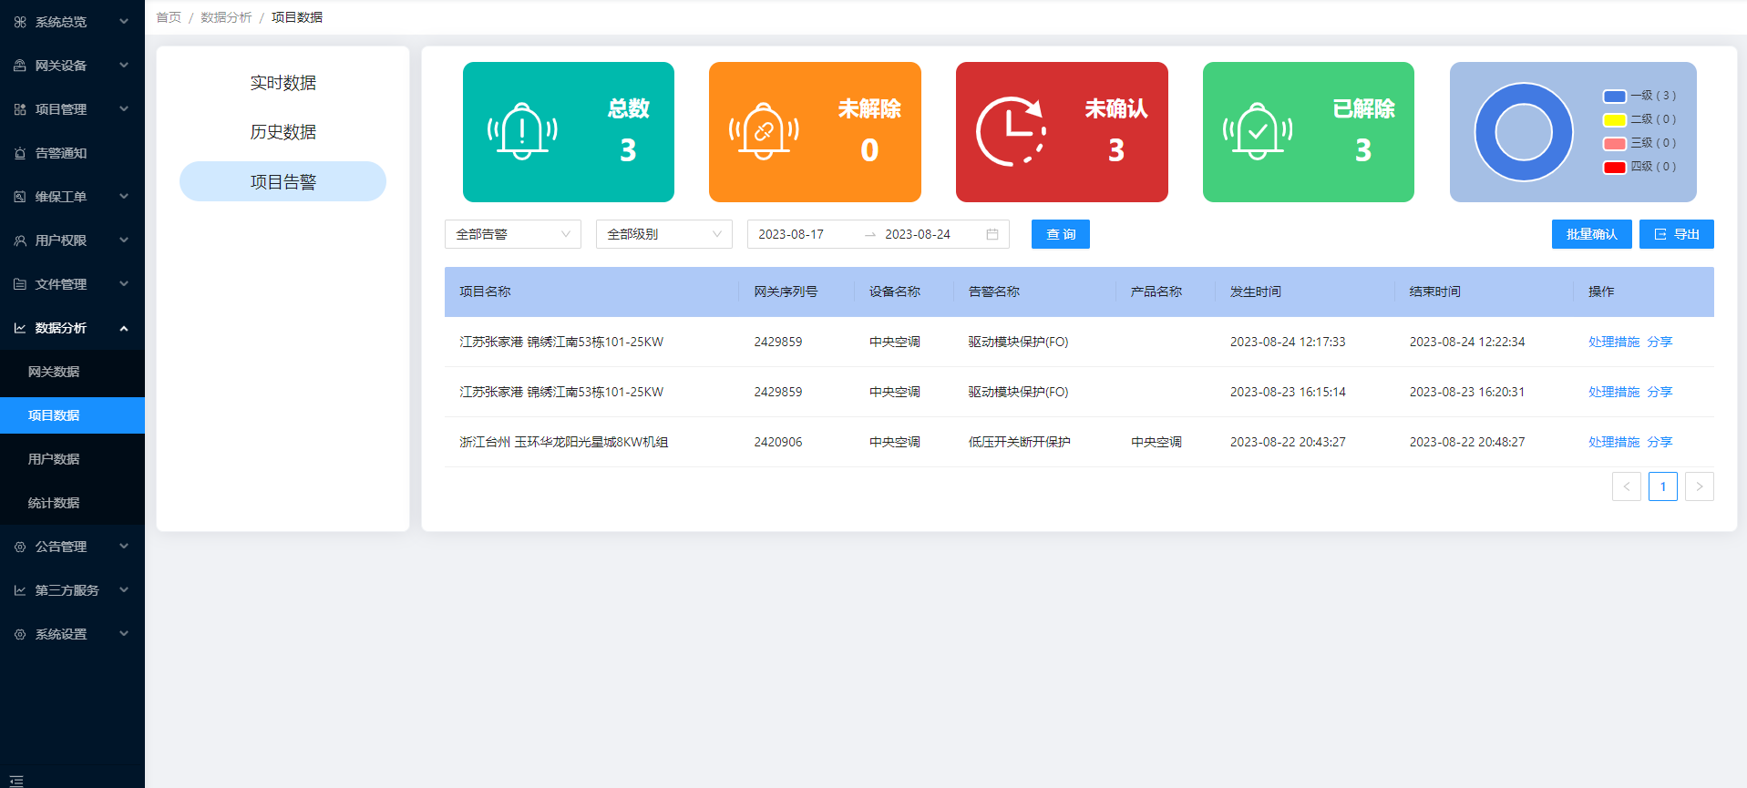This screenshot has height=788, width=1747.
Task: Select the 项目告警 tab
Action: tap(283, 181)
